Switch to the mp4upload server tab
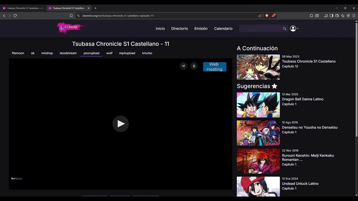Viewport: 358px width, 201px height. [127, 53]
